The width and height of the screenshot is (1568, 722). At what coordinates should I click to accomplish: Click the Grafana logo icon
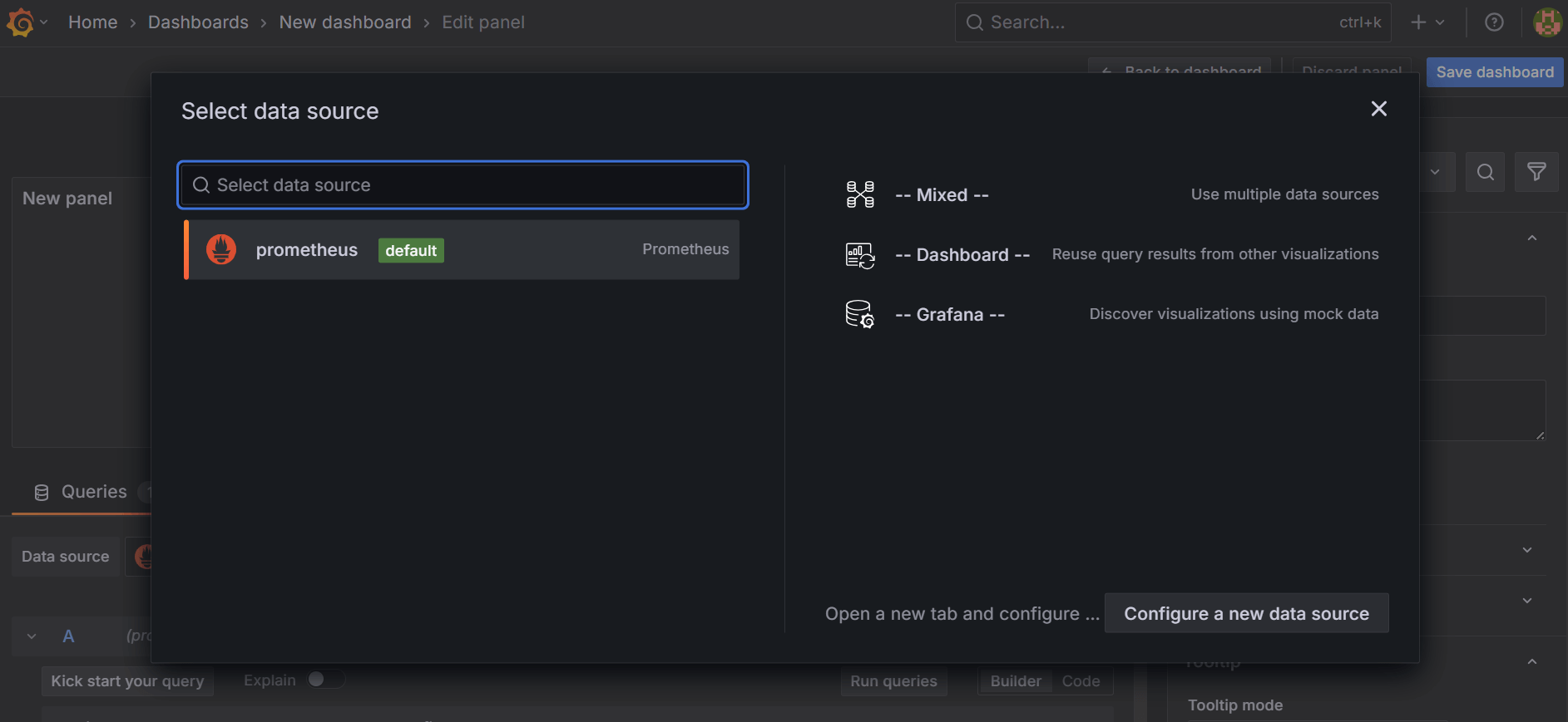(20, 22)
